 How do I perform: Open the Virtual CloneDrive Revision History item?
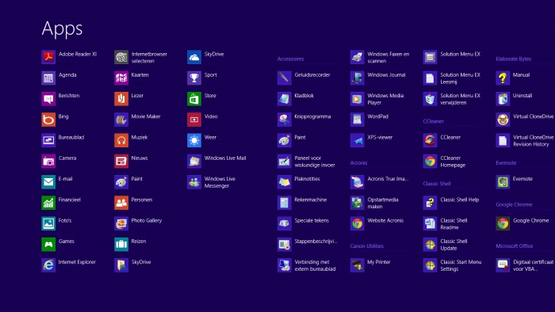[525, 140]
